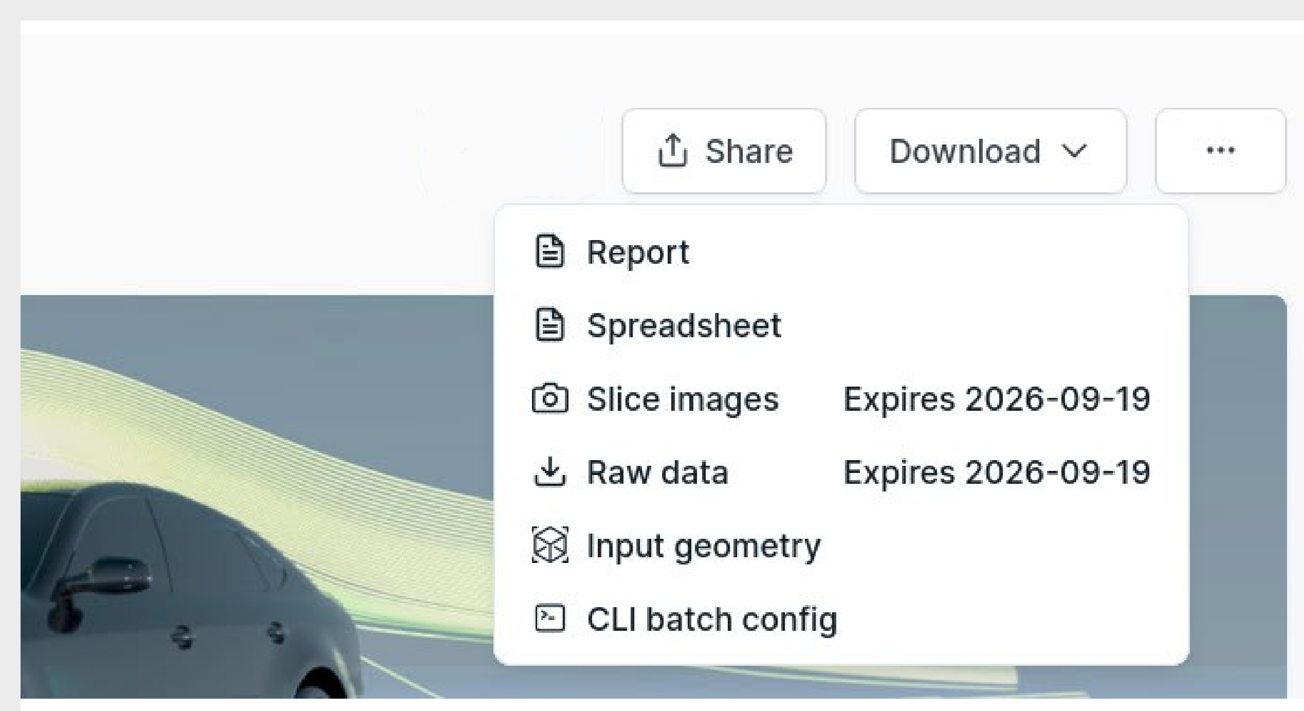
Task: Click the download arrow icon next to Raw data
Action: pyautogui.click(x=550, y=472)
